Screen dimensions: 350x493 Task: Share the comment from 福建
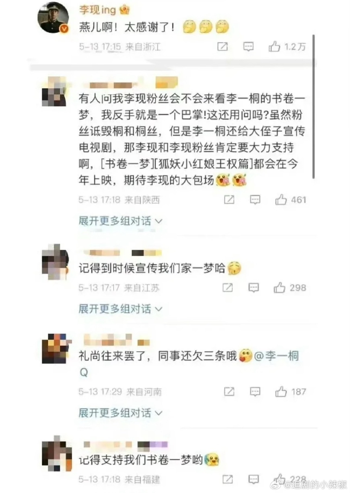[227, 479]
